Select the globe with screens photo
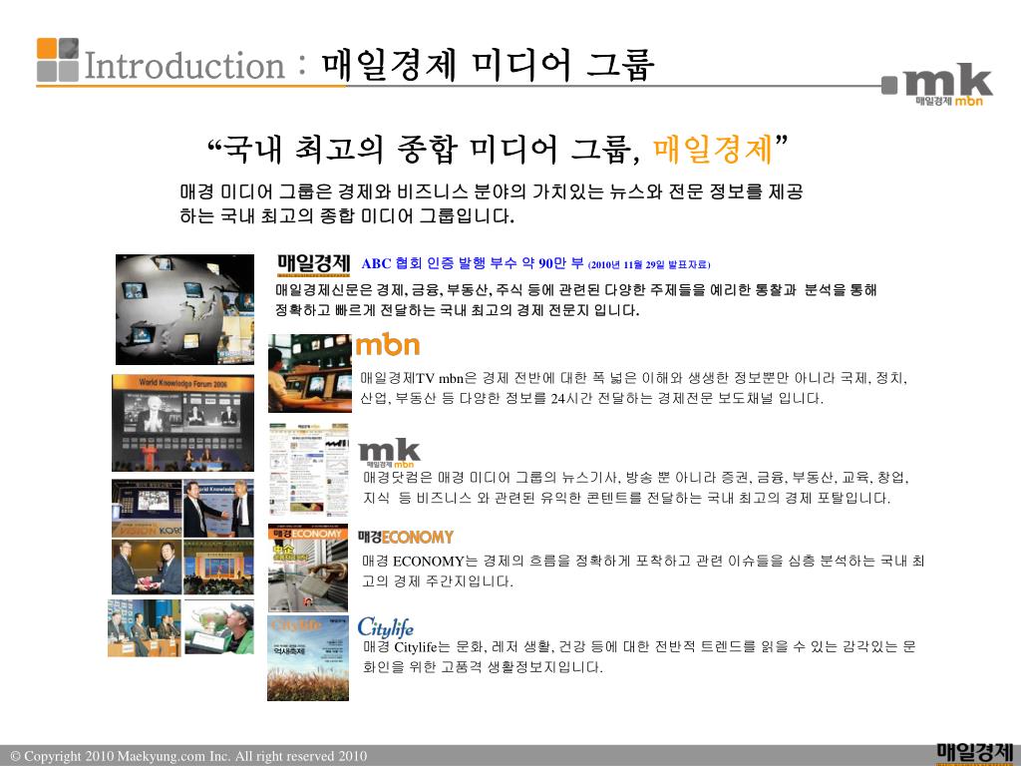Image resolution: width=1021 pixels, height=766 pixels. point(184,309)
